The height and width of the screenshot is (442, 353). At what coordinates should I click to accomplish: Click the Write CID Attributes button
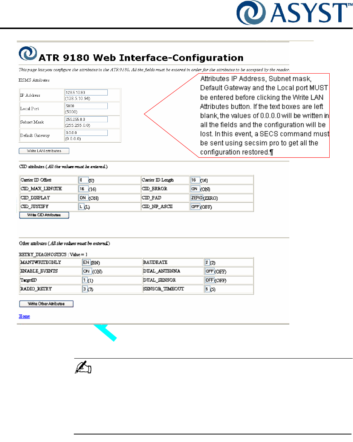coord(44,215)
